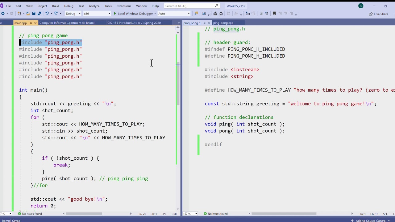Click the first build toolbar icon

215,14
